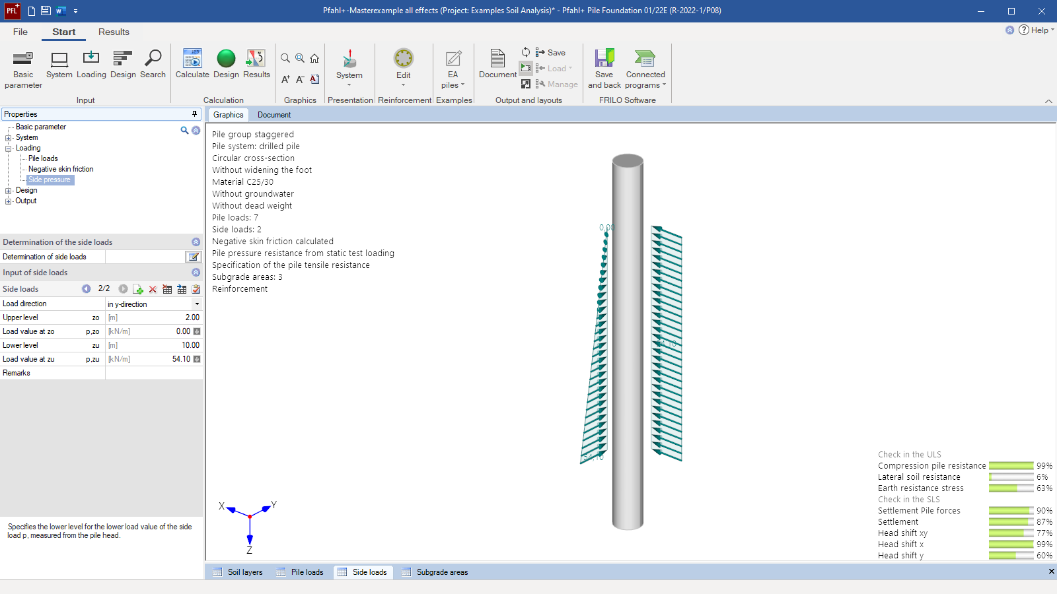This screenshot has width=1057, height=594.
Task: Select Negative skin friction in tree
Action: [x=61, y=169]
